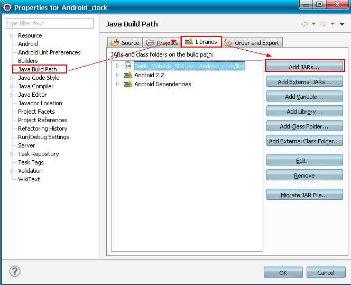The width and height of the screenshot is (351, 285).
Task: Click the Edit button
Action: pyautogui.click(x=304, y=160)
